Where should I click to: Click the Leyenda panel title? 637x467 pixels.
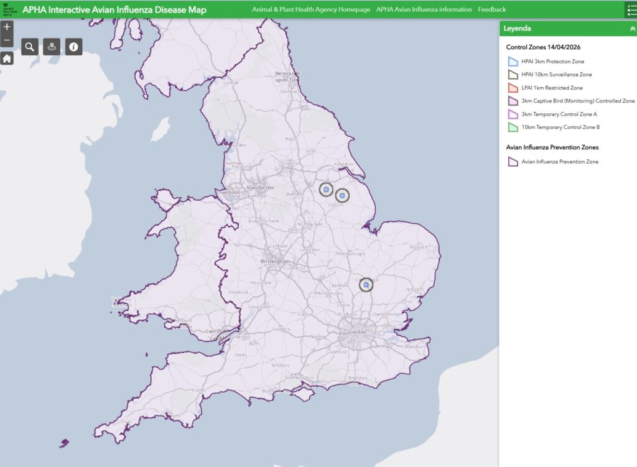click(x=517, y=29)
